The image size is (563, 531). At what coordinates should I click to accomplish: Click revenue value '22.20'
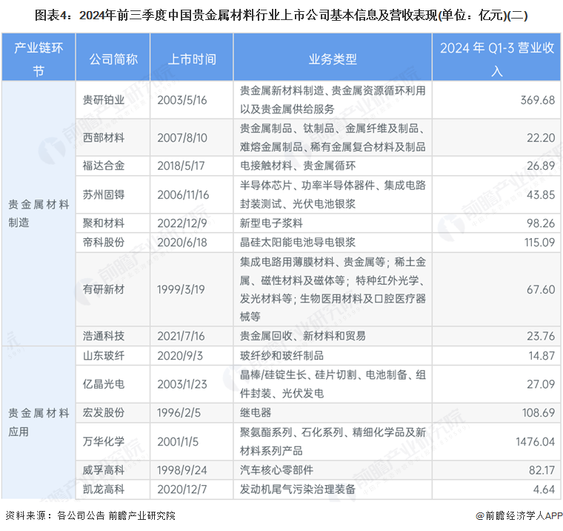[x=541, y=138]
